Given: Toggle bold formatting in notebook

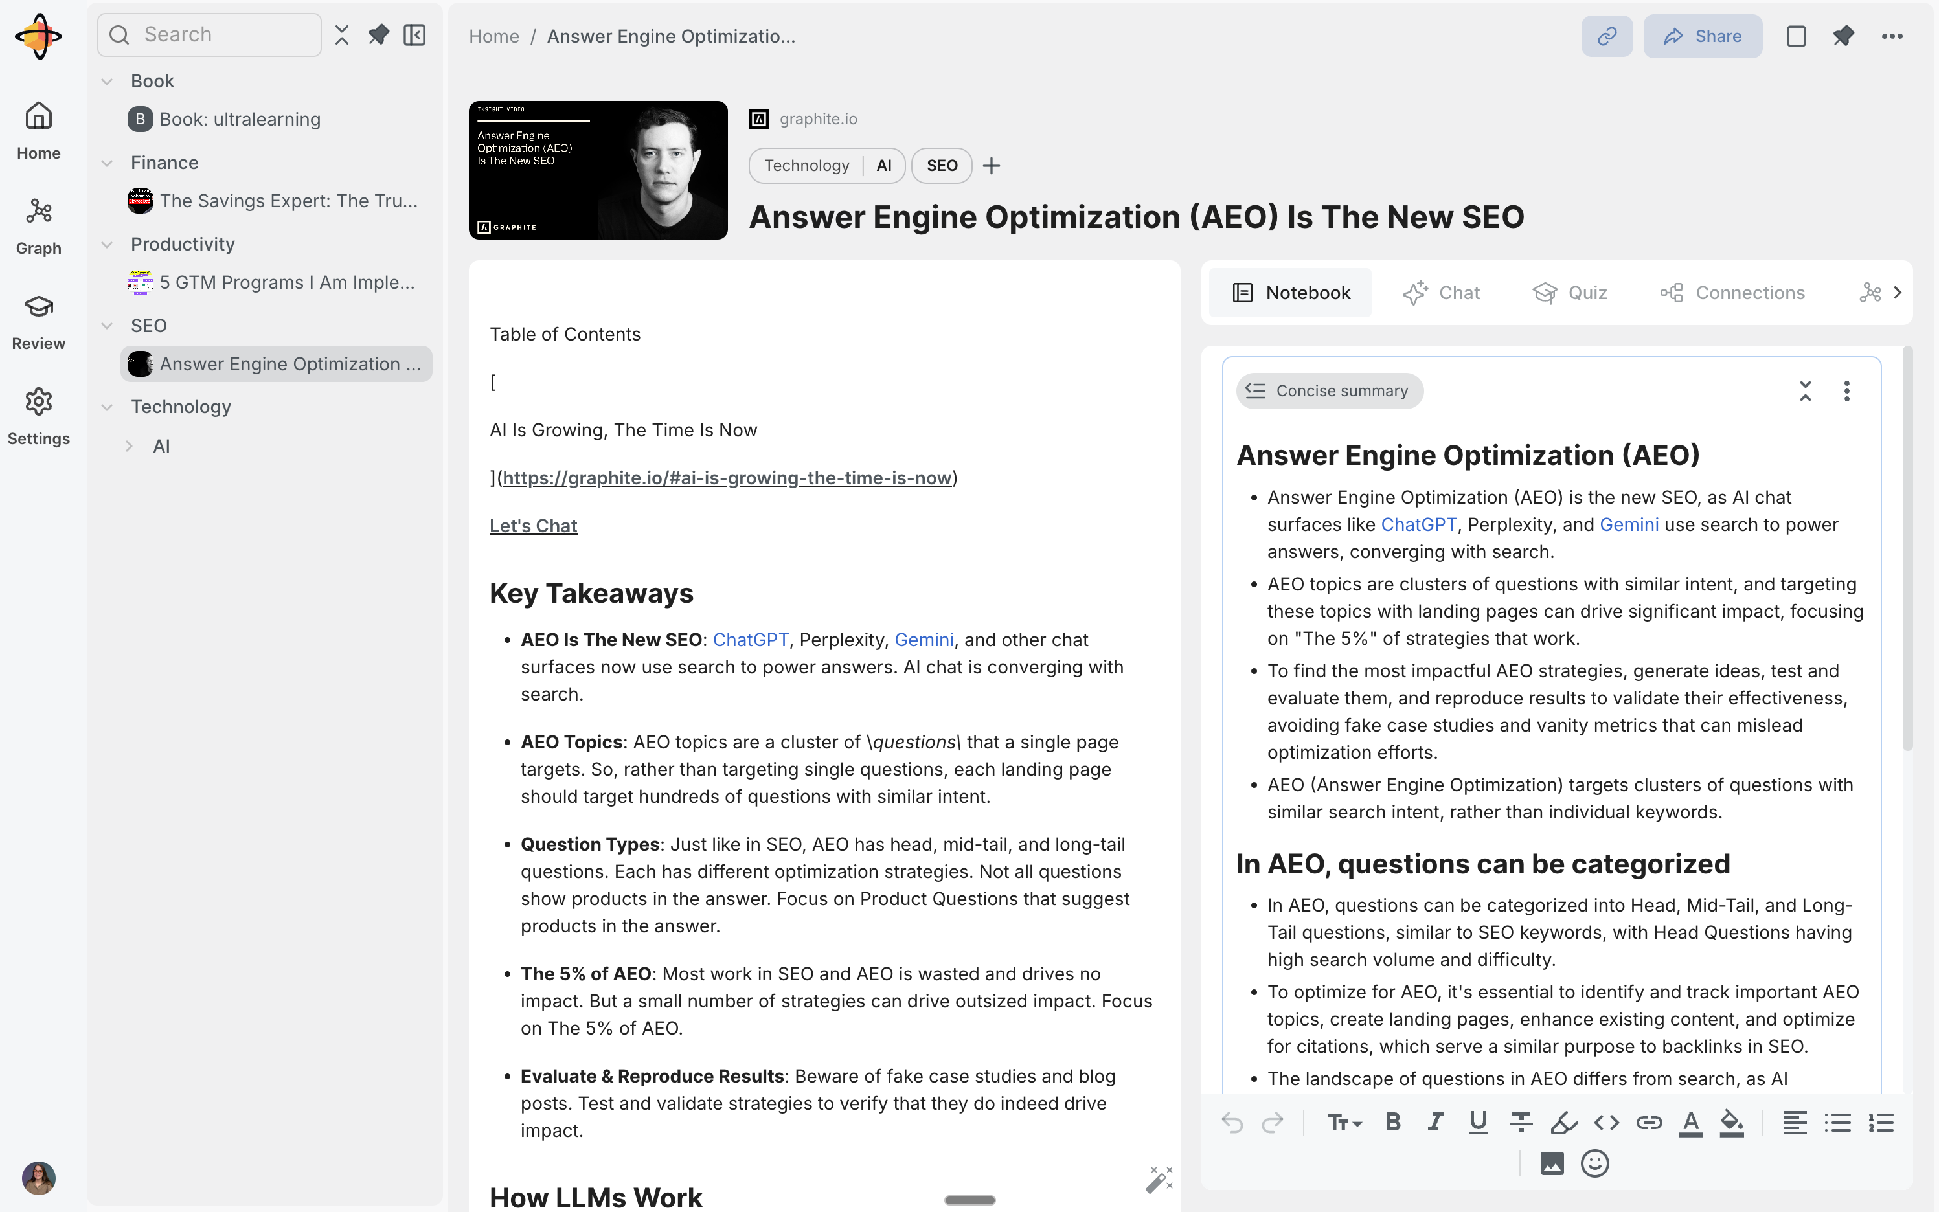Looking at the screenshot, I should pyautogui.click(x=1392, y=1123).
